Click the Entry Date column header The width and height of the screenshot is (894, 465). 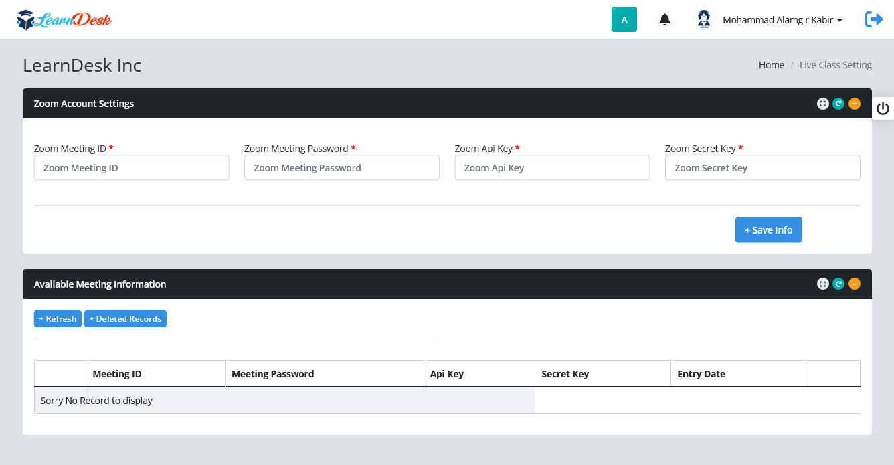pos(739,374)
